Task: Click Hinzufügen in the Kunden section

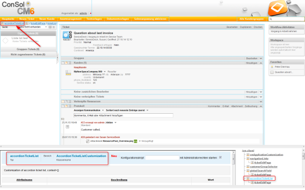Action: (x=252, y=63)
